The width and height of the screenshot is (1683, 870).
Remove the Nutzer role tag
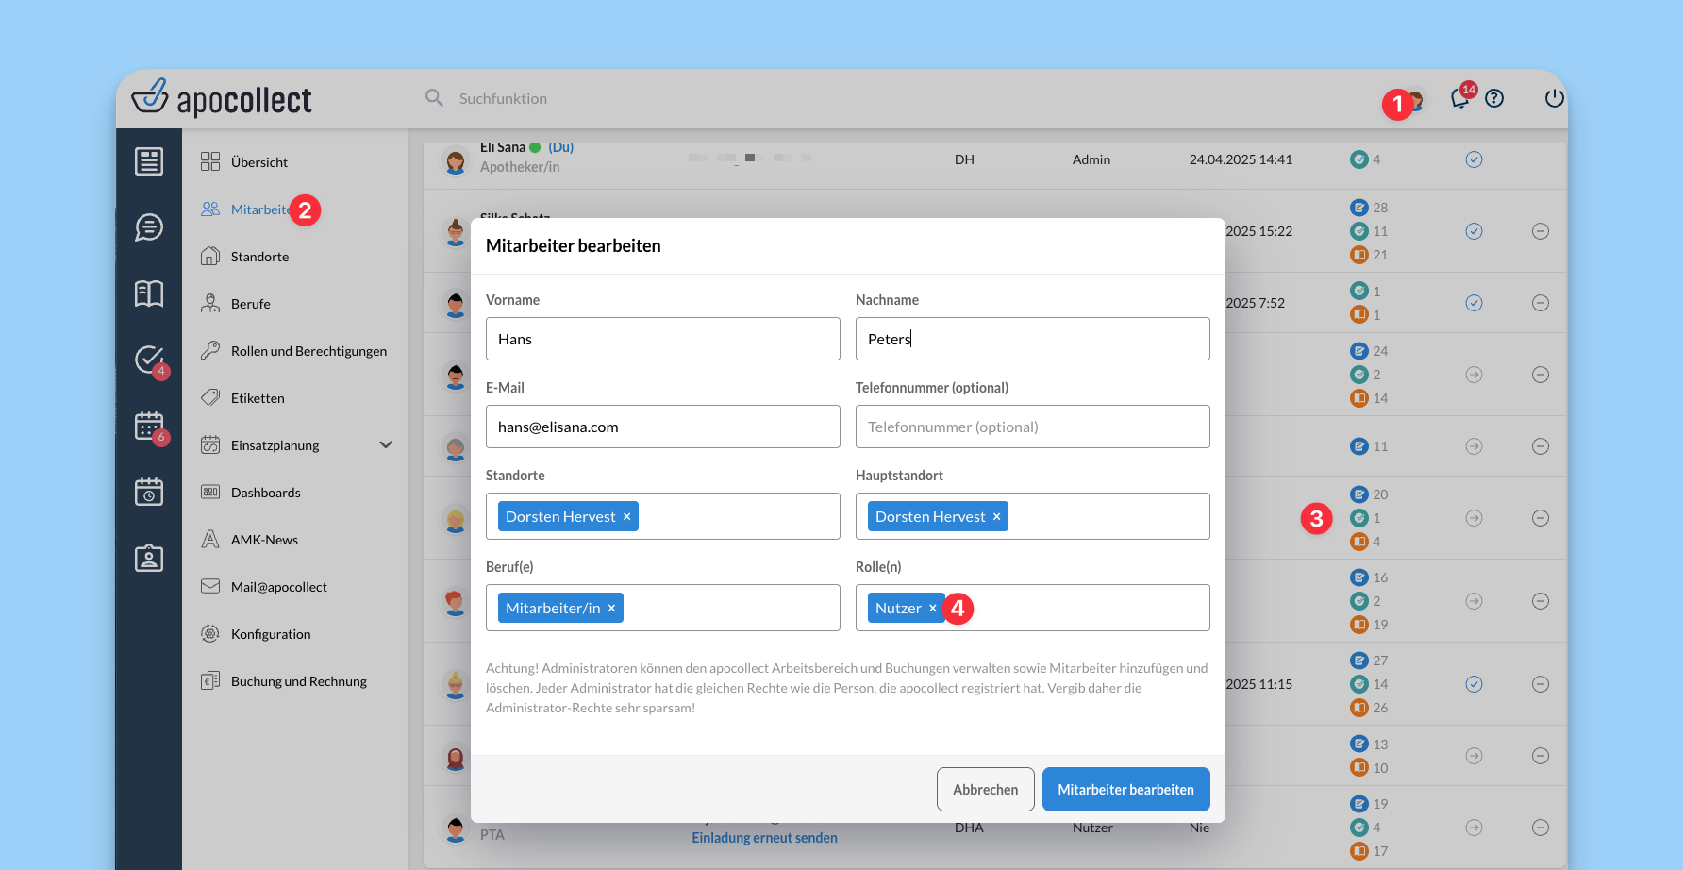932,609
